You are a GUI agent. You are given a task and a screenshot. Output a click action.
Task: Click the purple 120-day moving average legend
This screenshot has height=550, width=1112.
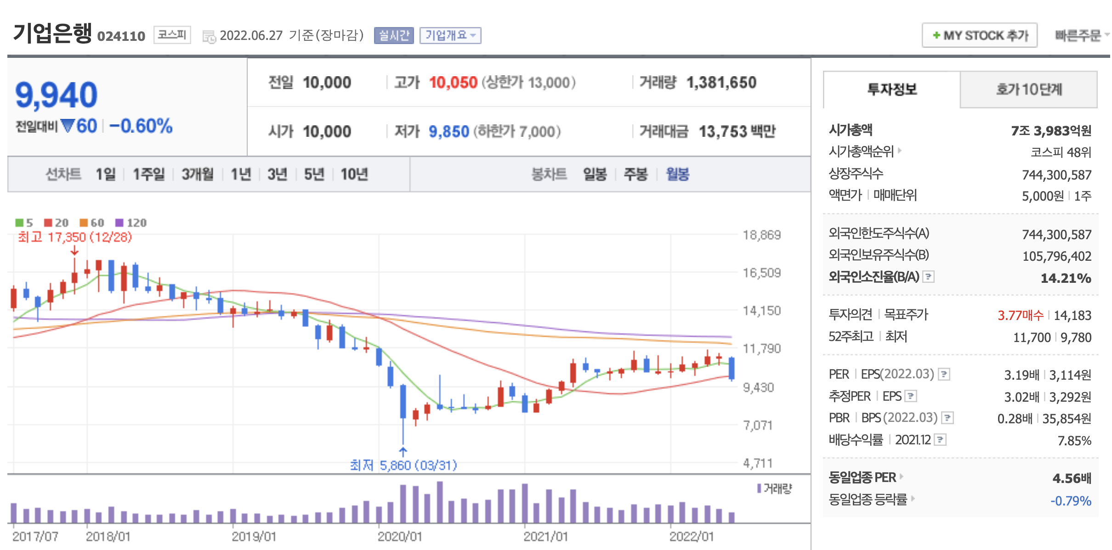point(131,223)
